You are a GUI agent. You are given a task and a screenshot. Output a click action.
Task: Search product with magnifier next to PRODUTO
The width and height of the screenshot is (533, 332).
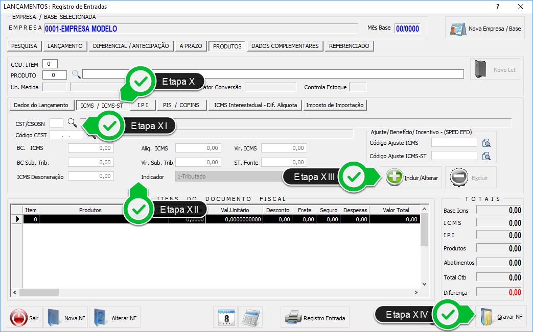[x=76, y=74]
